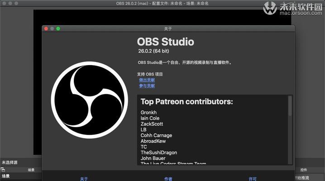Click the OBS Studio title heading

tap(166, 42)
